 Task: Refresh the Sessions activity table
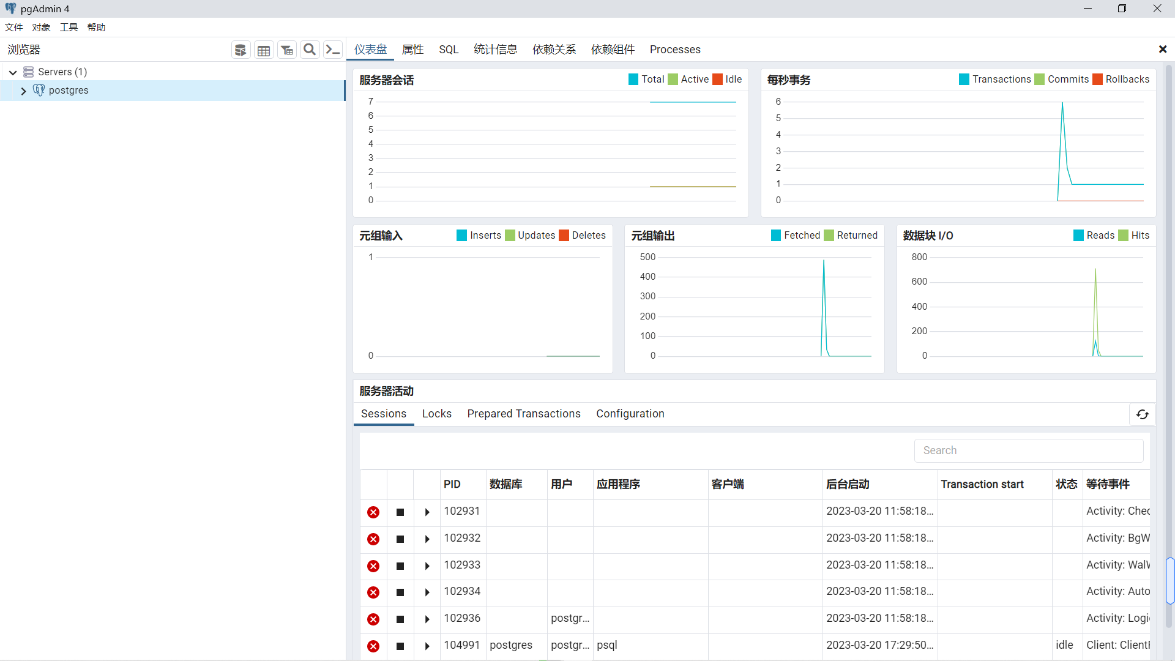pyautogui.click(x=1142, y=414)
